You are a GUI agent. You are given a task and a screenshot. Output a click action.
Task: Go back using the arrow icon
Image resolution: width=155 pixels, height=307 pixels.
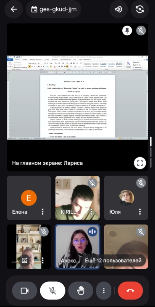(14, 9)
